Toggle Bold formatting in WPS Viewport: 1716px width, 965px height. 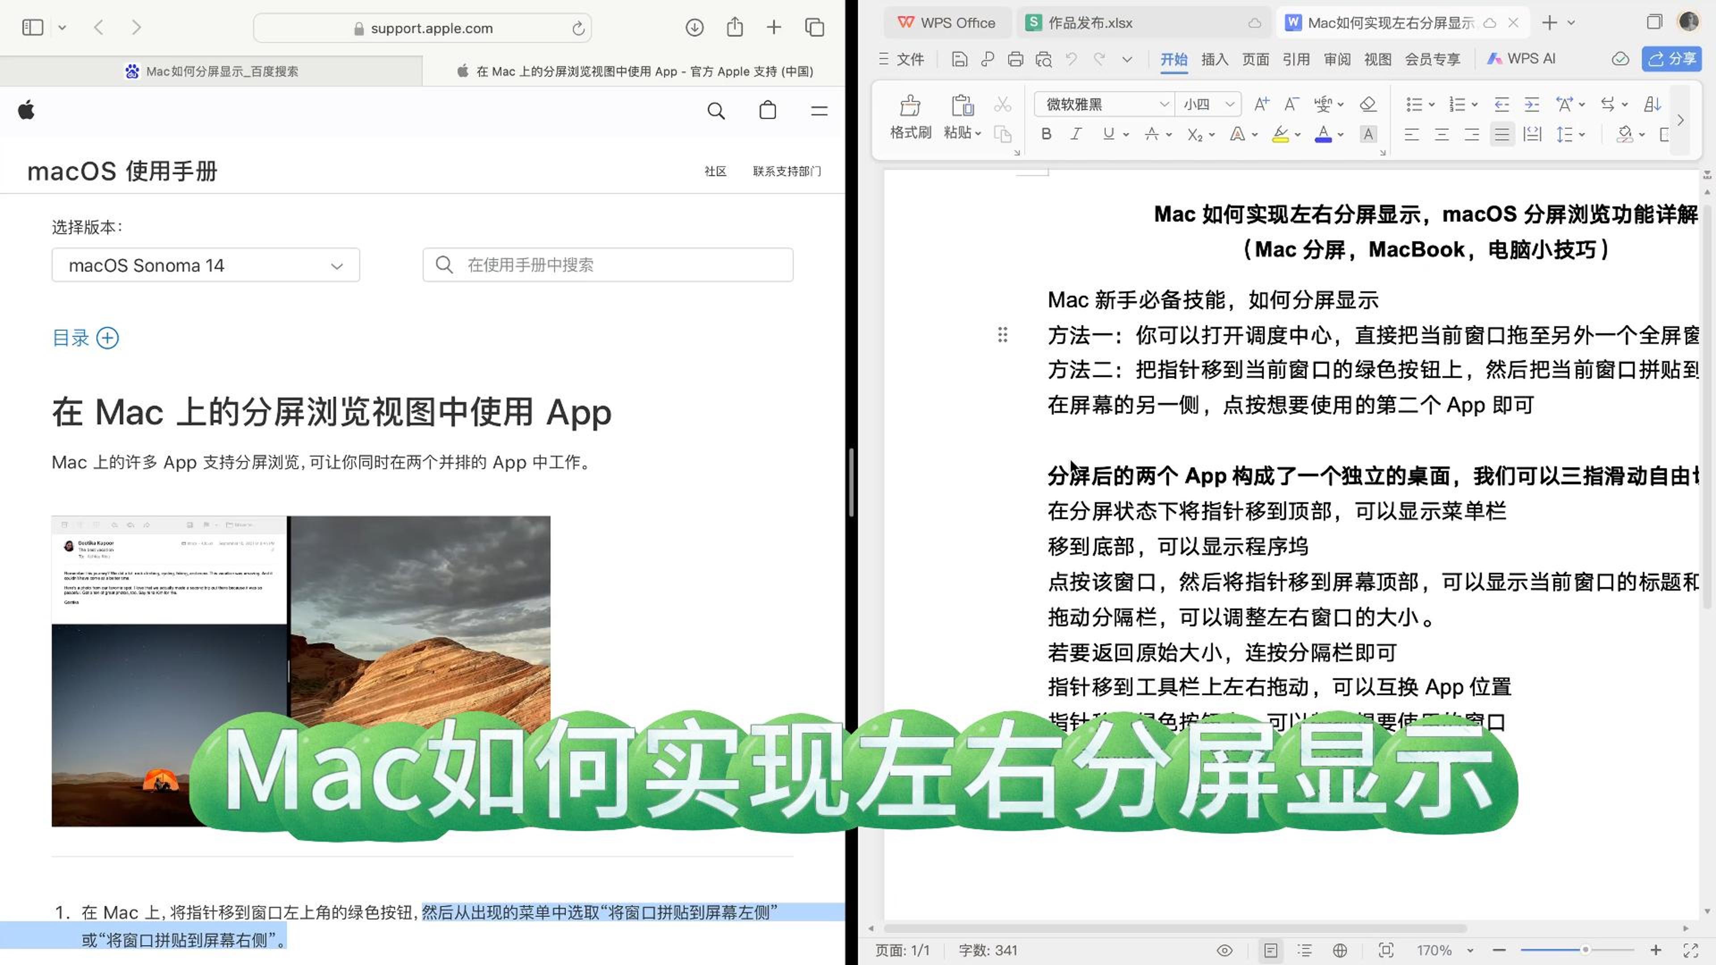click(1046, 134)
